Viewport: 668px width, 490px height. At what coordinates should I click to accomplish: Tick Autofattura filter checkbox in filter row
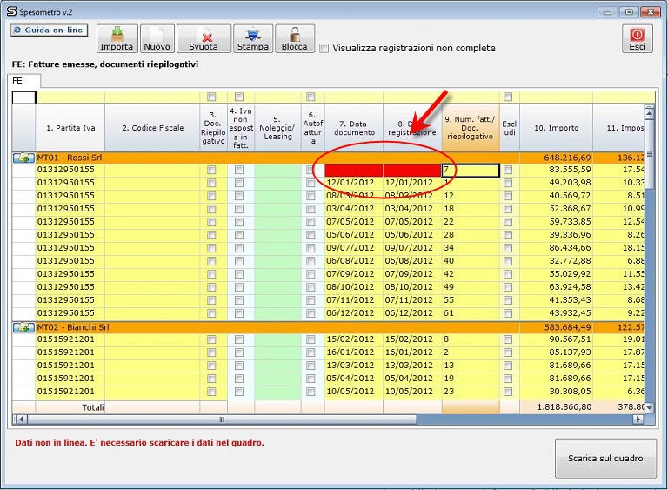click(x=311, y=97)
